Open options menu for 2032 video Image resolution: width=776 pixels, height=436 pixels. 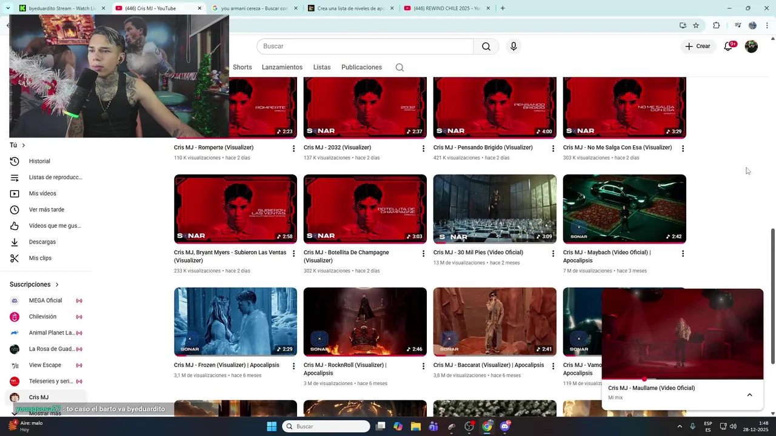(423, 148)
